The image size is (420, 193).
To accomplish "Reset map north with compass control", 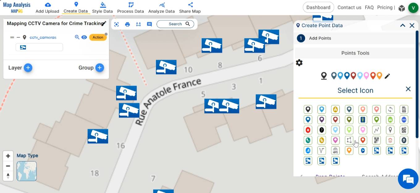I will [x=8, y=176].
